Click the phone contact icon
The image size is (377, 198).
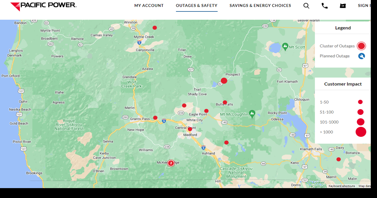point(324,6)
